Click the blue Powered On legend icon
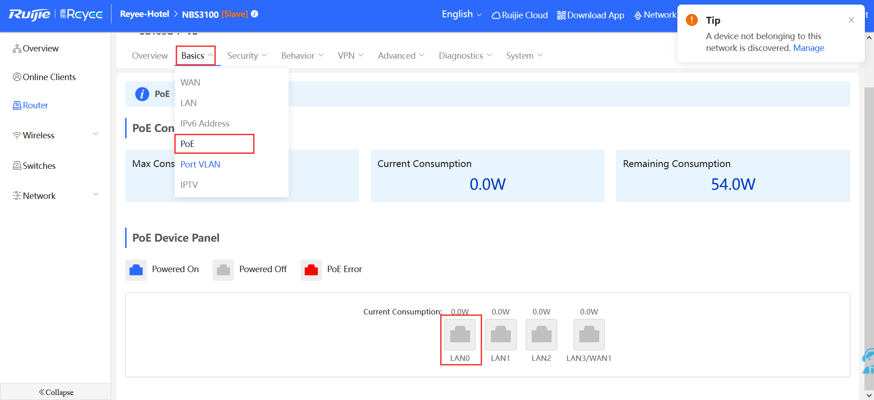The image size is (874, 400). click(136, 270)
